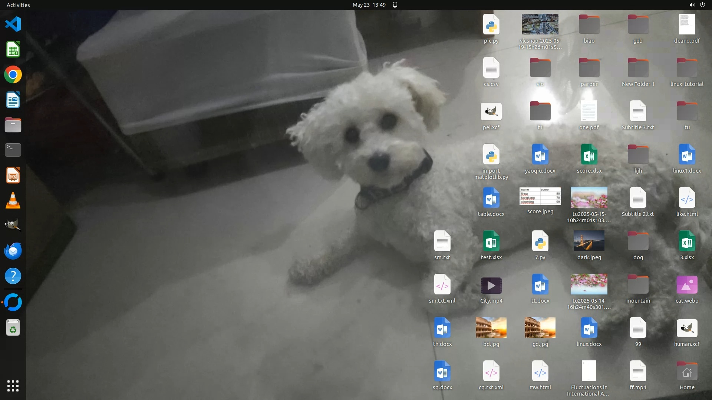
Task: Open GIMP from the dock
Action: (x=13, y=225)
